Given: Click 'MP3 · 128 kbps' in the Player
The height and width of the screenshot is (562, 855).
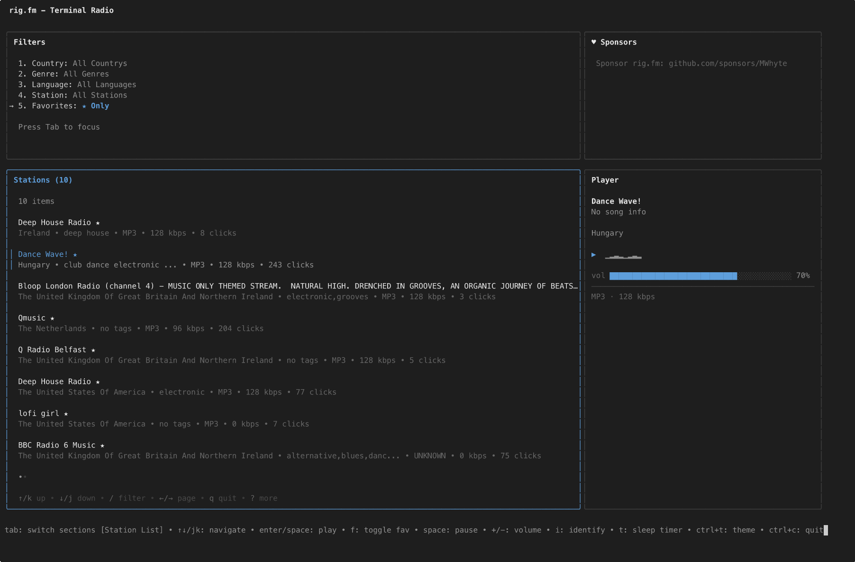Looking at the screenshot, I should tap(623, 297).
